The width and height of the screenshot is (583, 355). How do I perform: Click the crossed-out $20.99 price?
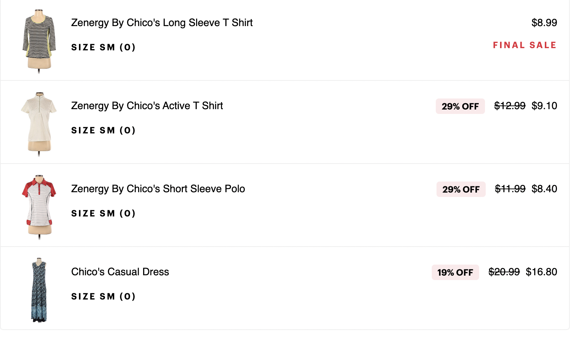[x=504, y=272]
